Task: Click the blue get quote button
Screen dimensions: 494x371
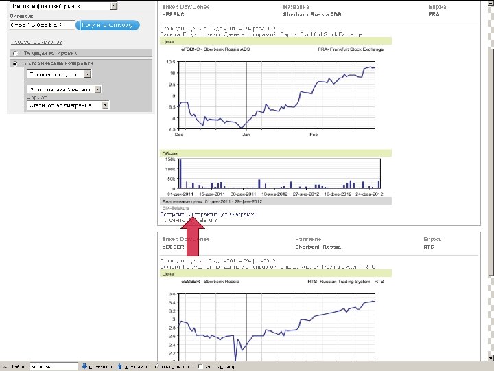Action: (x=108, y=25)
